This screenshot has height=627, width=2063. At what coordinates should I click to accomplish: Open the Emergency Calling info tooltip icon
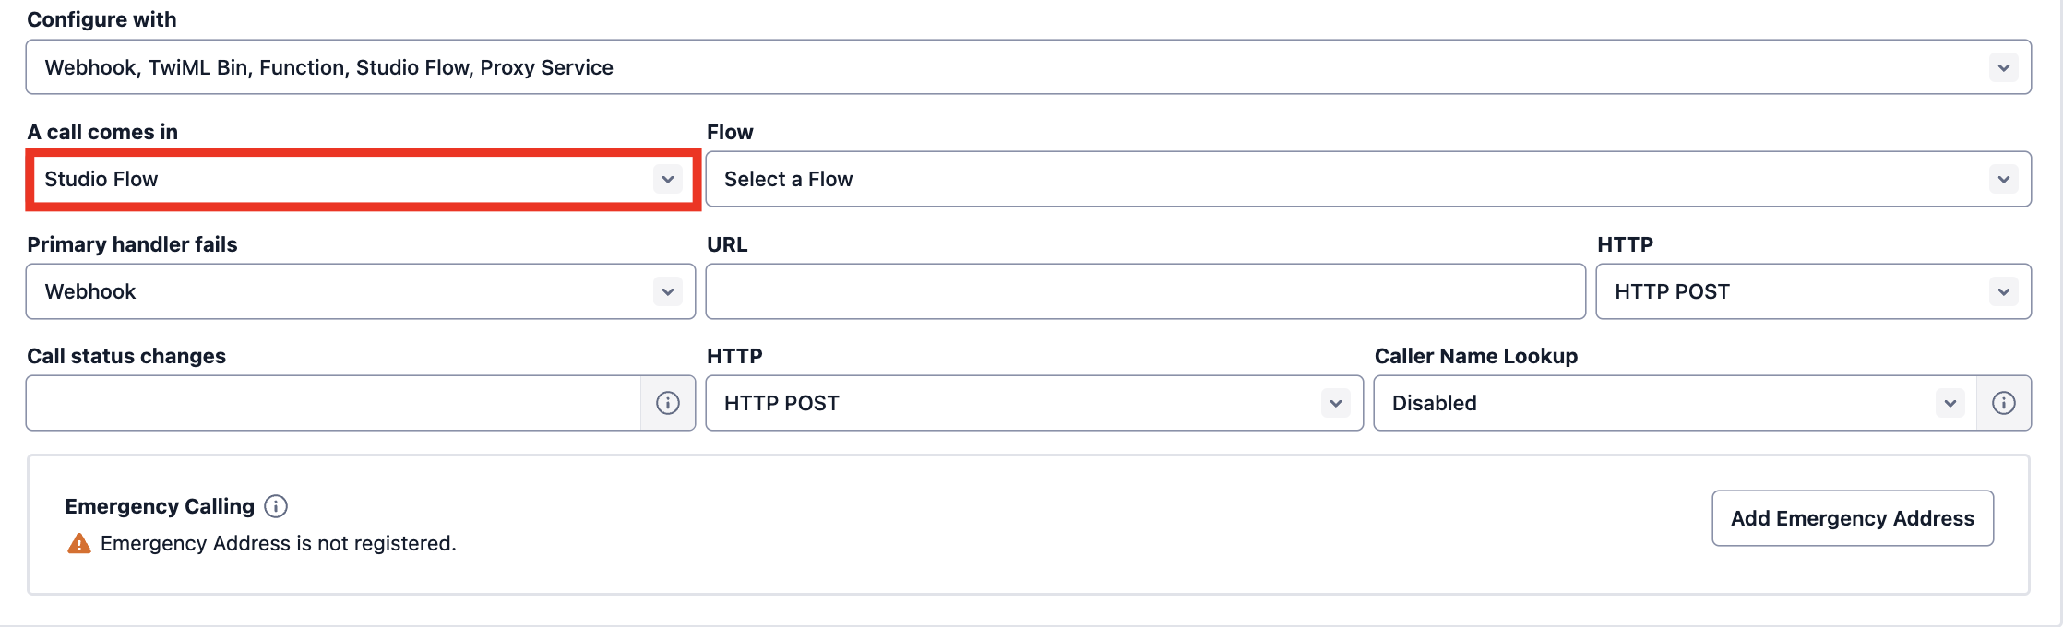coord(276,506)
